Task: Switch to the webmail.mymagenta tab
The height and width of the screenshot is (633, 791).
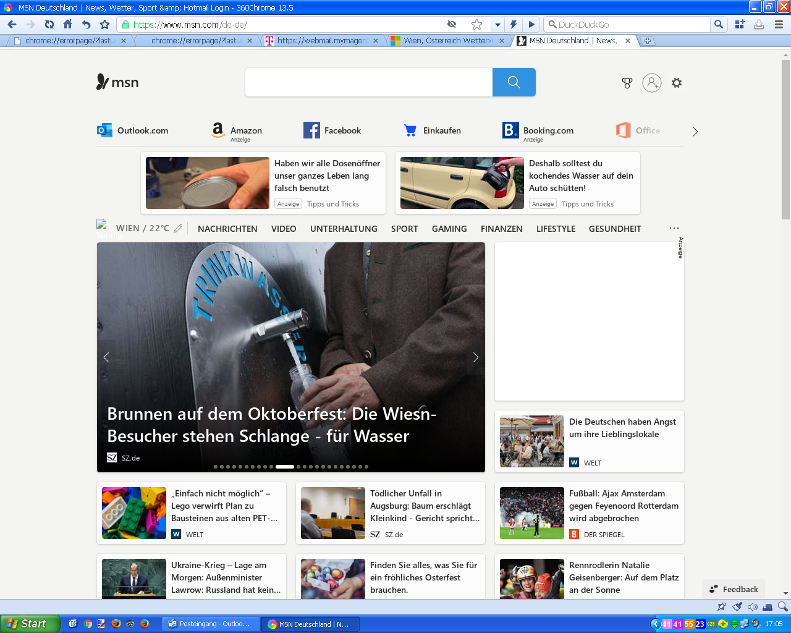Action: pos(321,41)
